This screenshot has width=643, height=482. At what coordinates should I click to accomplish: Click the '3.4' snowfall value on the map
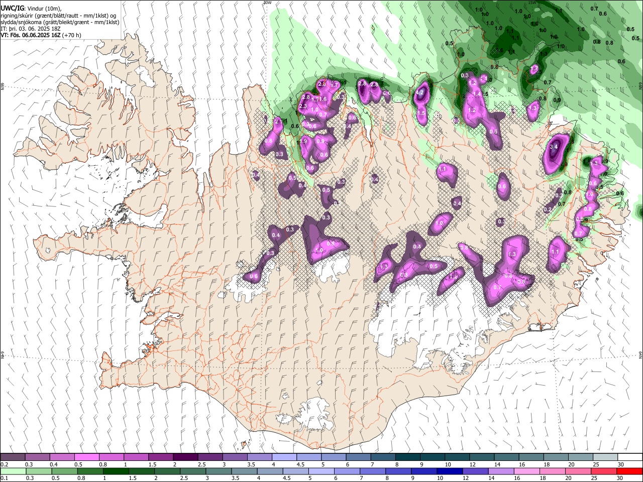(554, 147)
